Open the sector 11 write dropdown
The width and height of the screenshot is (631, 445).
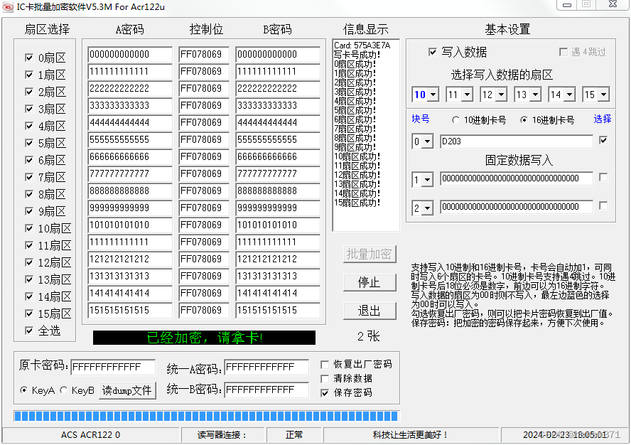point(468,95)
